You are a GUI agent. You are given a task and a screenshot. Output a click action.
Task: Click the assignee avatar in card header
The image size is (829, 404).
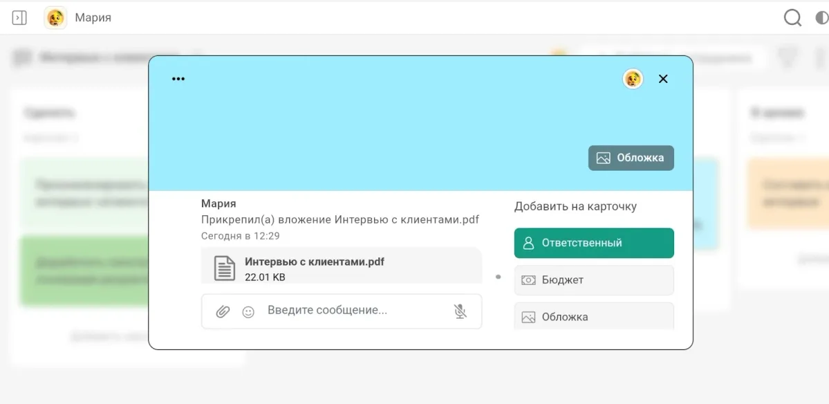click(633, 79)
